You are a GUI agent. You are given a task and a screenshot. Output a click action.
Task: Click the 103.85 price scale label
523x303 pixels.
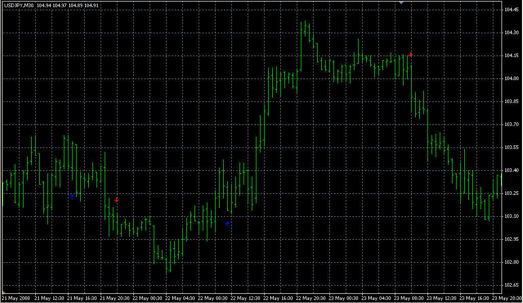point(512,102)
